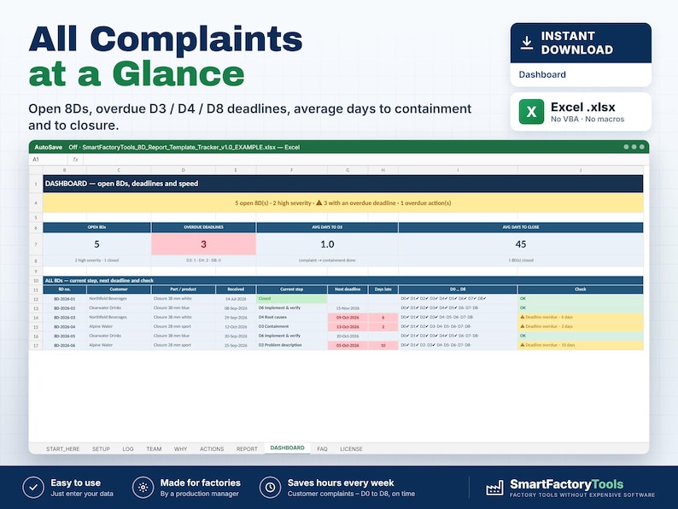Viewport: 678px width, 509px height.
Task: Click the AVG DAYS TO D3 value 1.0
Action: click(x=327, y=244)
